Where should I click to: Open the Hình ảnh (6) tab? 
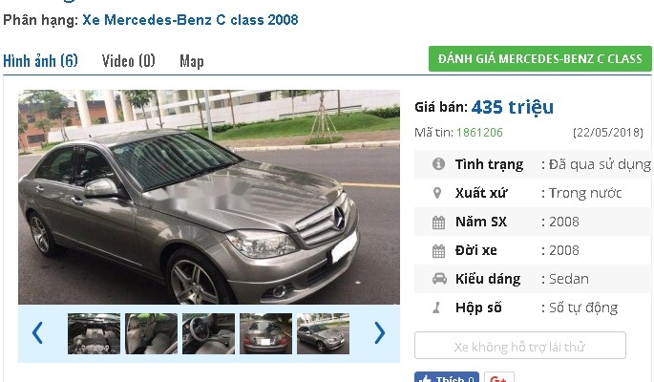(x=40, y=61)
